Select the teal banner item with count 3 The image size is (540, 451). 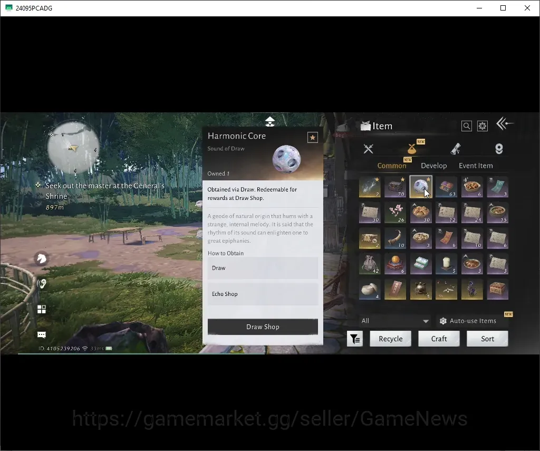498,187
